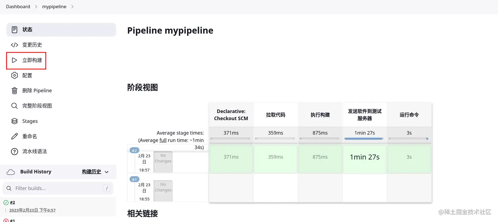498x222 pixels.
Task: Click the 删除 Pipeline trash icon
Action: tap(14, 91)
